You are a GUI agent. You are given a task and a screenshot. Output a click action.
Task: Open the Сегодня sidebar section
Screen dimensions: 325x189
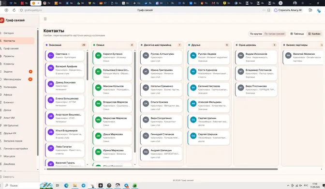9,33
